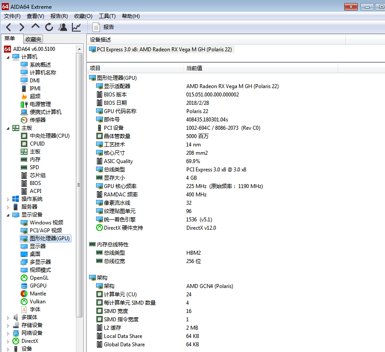Image resolution: width=385 pixels, height=352 pixels.
Task: Expand the DirectX tree node
Action: [x=8, y=341]
